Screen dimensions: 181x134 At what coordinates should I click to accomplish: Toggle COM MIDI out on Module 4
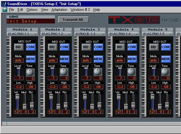click(132, 47)
